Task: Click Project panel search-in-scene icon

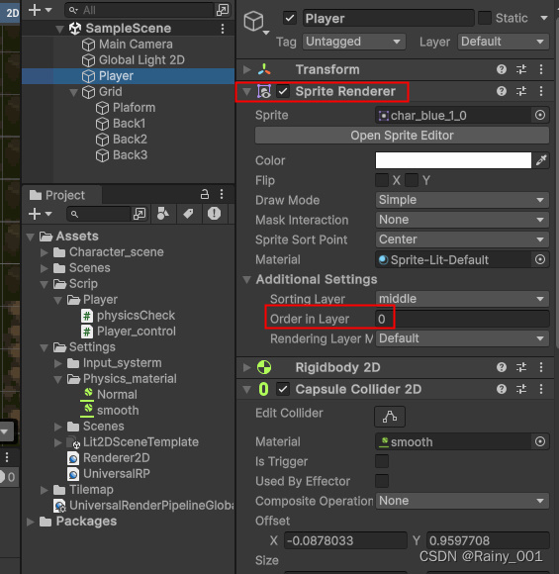Action: [x=140, y=214]
